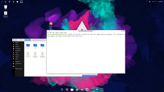Open the File menu in the terminal
This screenshot has width=164, height=92.
48,33
